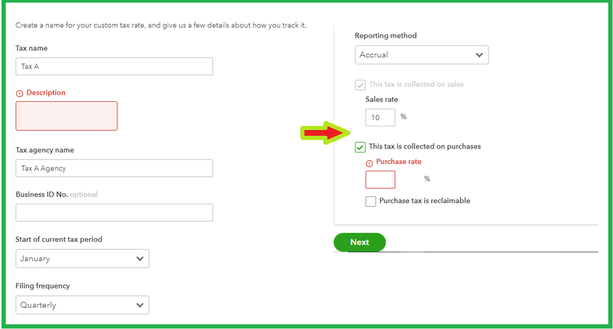The height and width of the screenshot is (329, 613).
Task: Click the red Purchase rate label text
Action: pyautogui.click(x=399, y=162)
